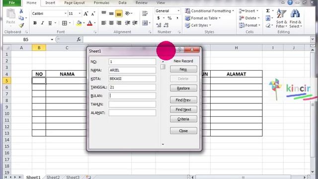Apply the Fill Color bucket
Viewport: 318px width, 179px height.
(x=79, y=23)
